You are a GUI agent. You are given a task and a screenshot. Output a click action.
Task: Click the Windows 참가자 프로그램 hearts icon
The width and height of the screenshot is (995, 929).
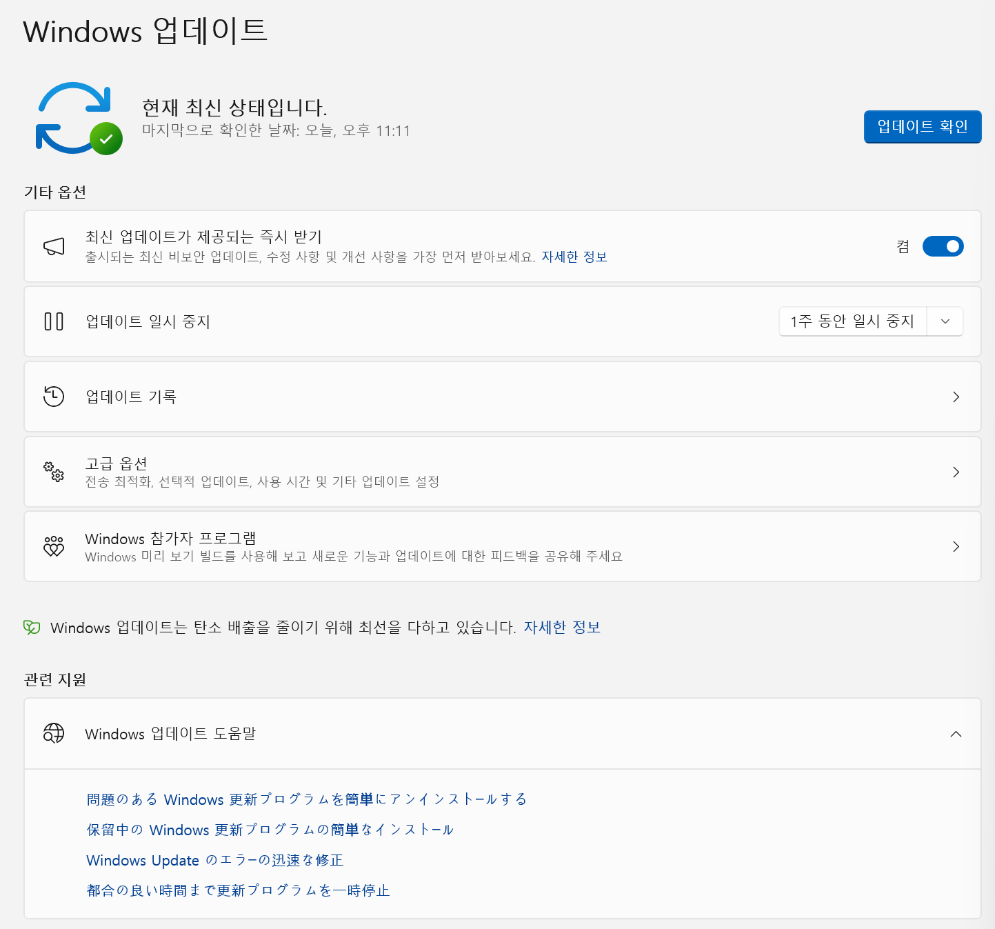54,546
